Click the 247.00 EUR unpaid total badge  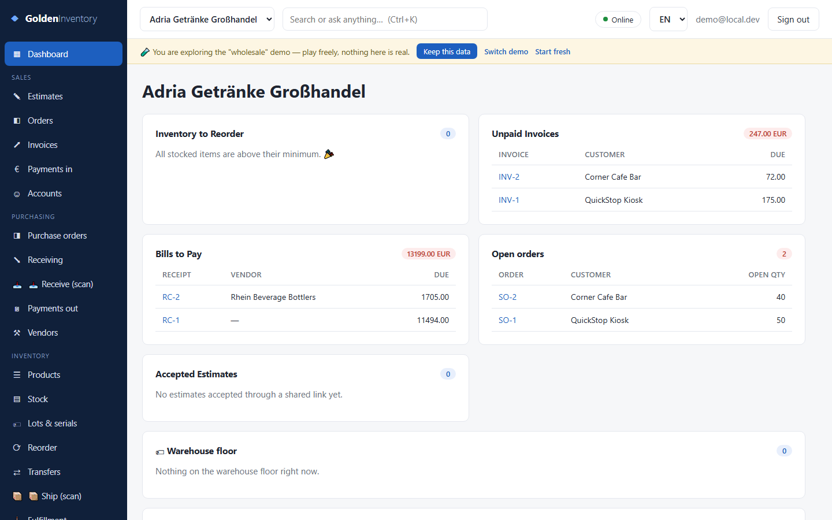[x=768, y=133]
